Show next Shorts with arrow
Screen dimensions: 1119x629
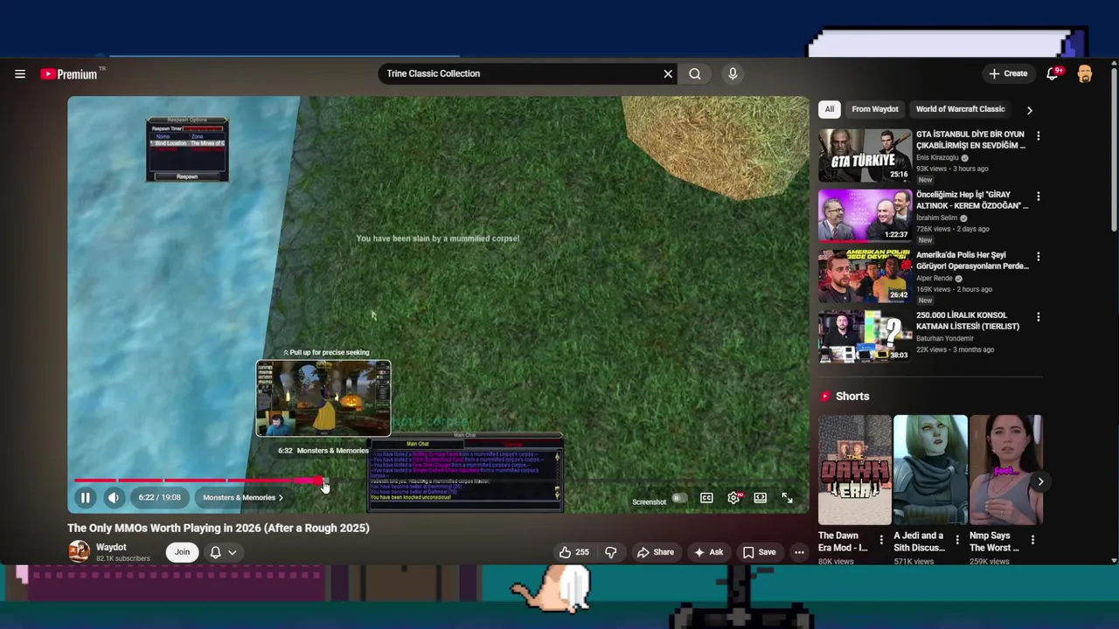(1040, 482)
